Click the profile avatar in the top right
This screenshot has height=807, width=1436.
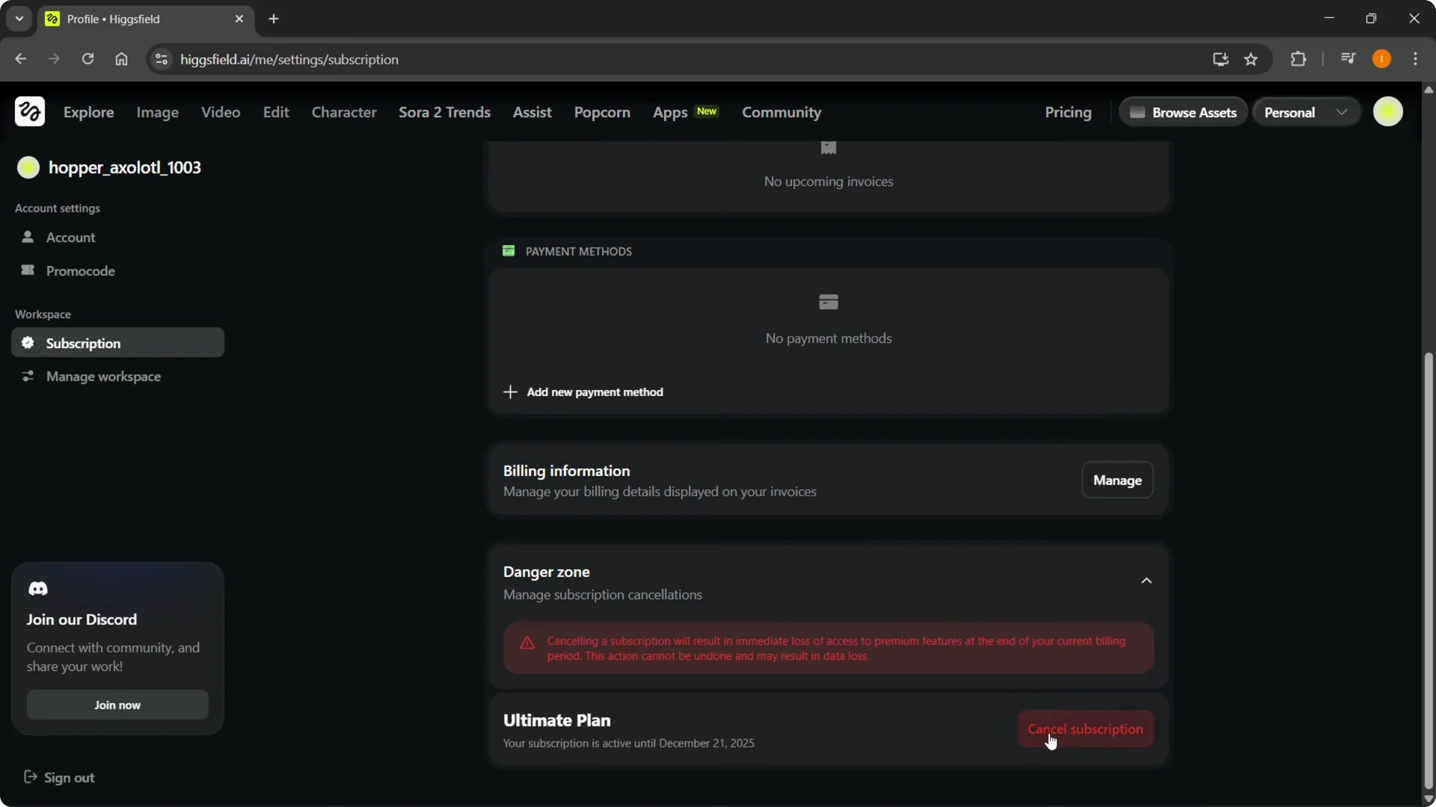coord(1390,111)
